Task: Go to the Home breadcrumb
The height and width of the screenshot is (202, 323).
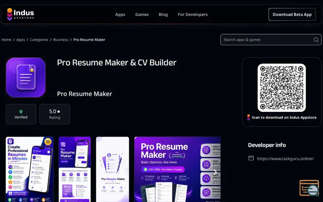Action: tap(6, 40)
